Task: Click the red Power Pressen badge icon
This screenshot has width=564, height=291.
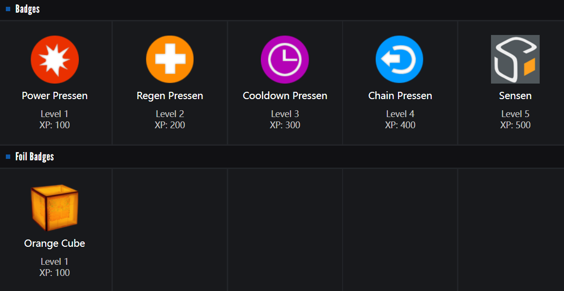Action: (x=55, y=59)
